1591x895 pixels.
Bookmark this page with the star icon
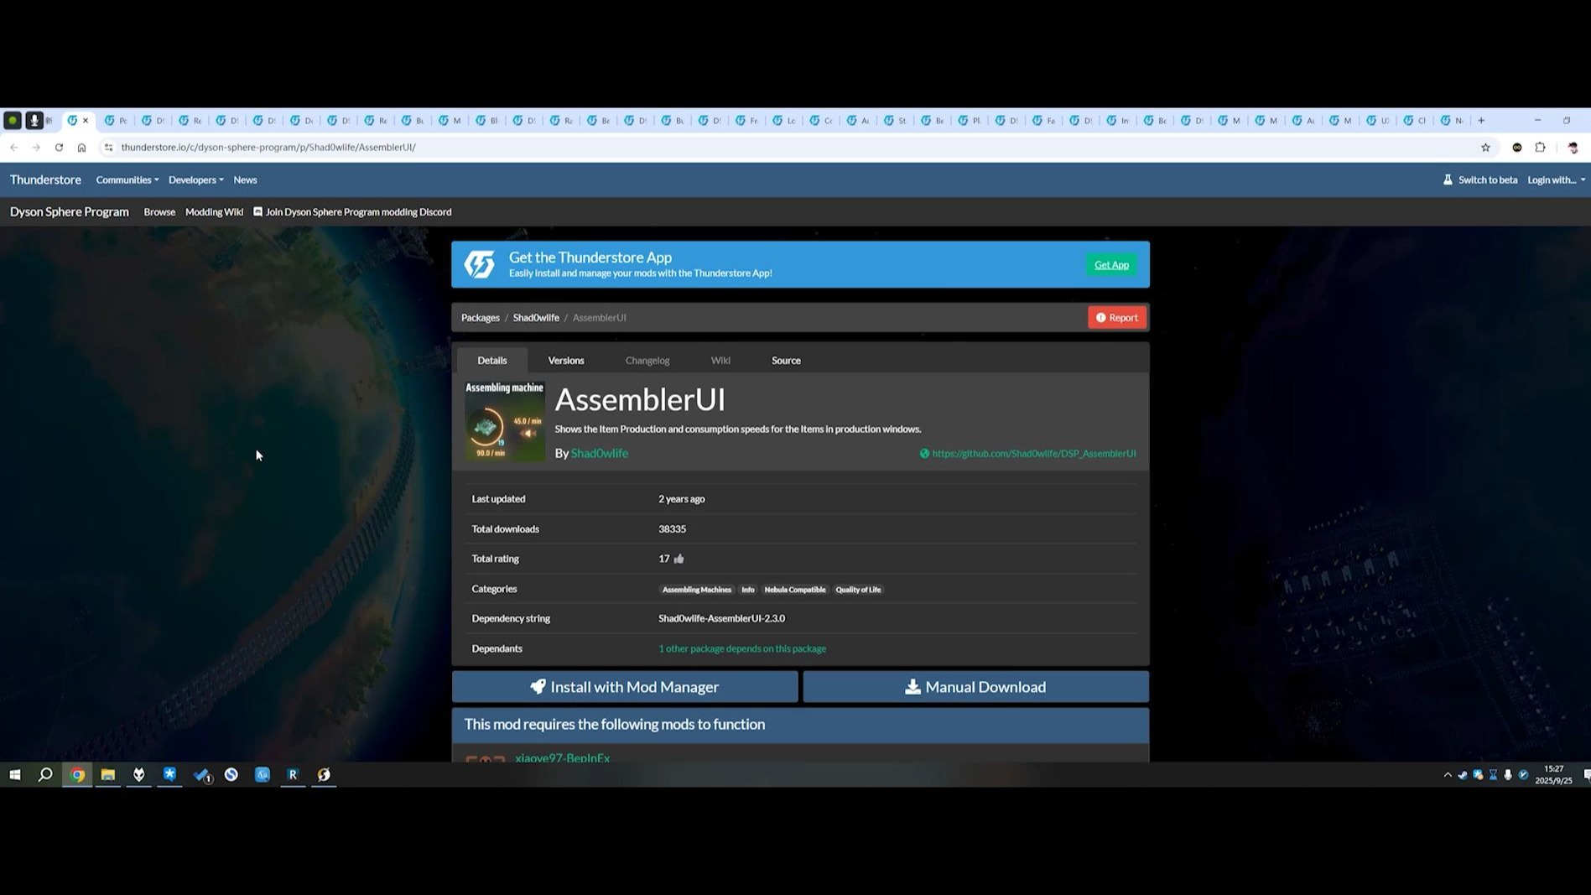click(1485, 148)
